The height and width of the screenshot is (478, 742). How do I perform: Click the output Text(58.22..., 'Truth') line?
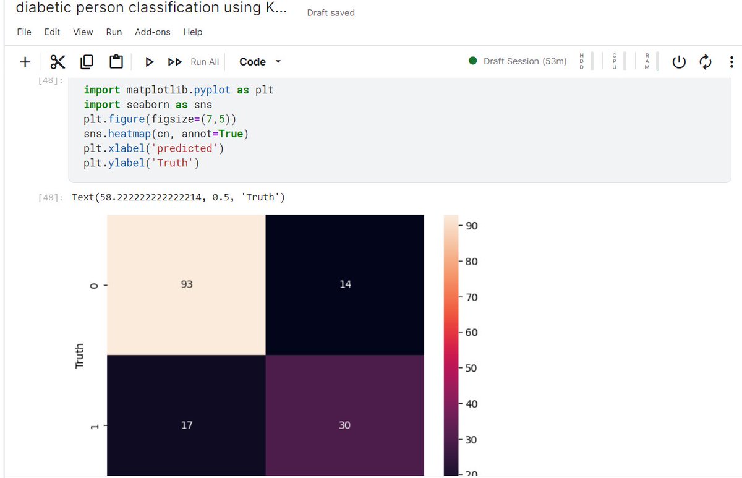(x=178, y=197)
